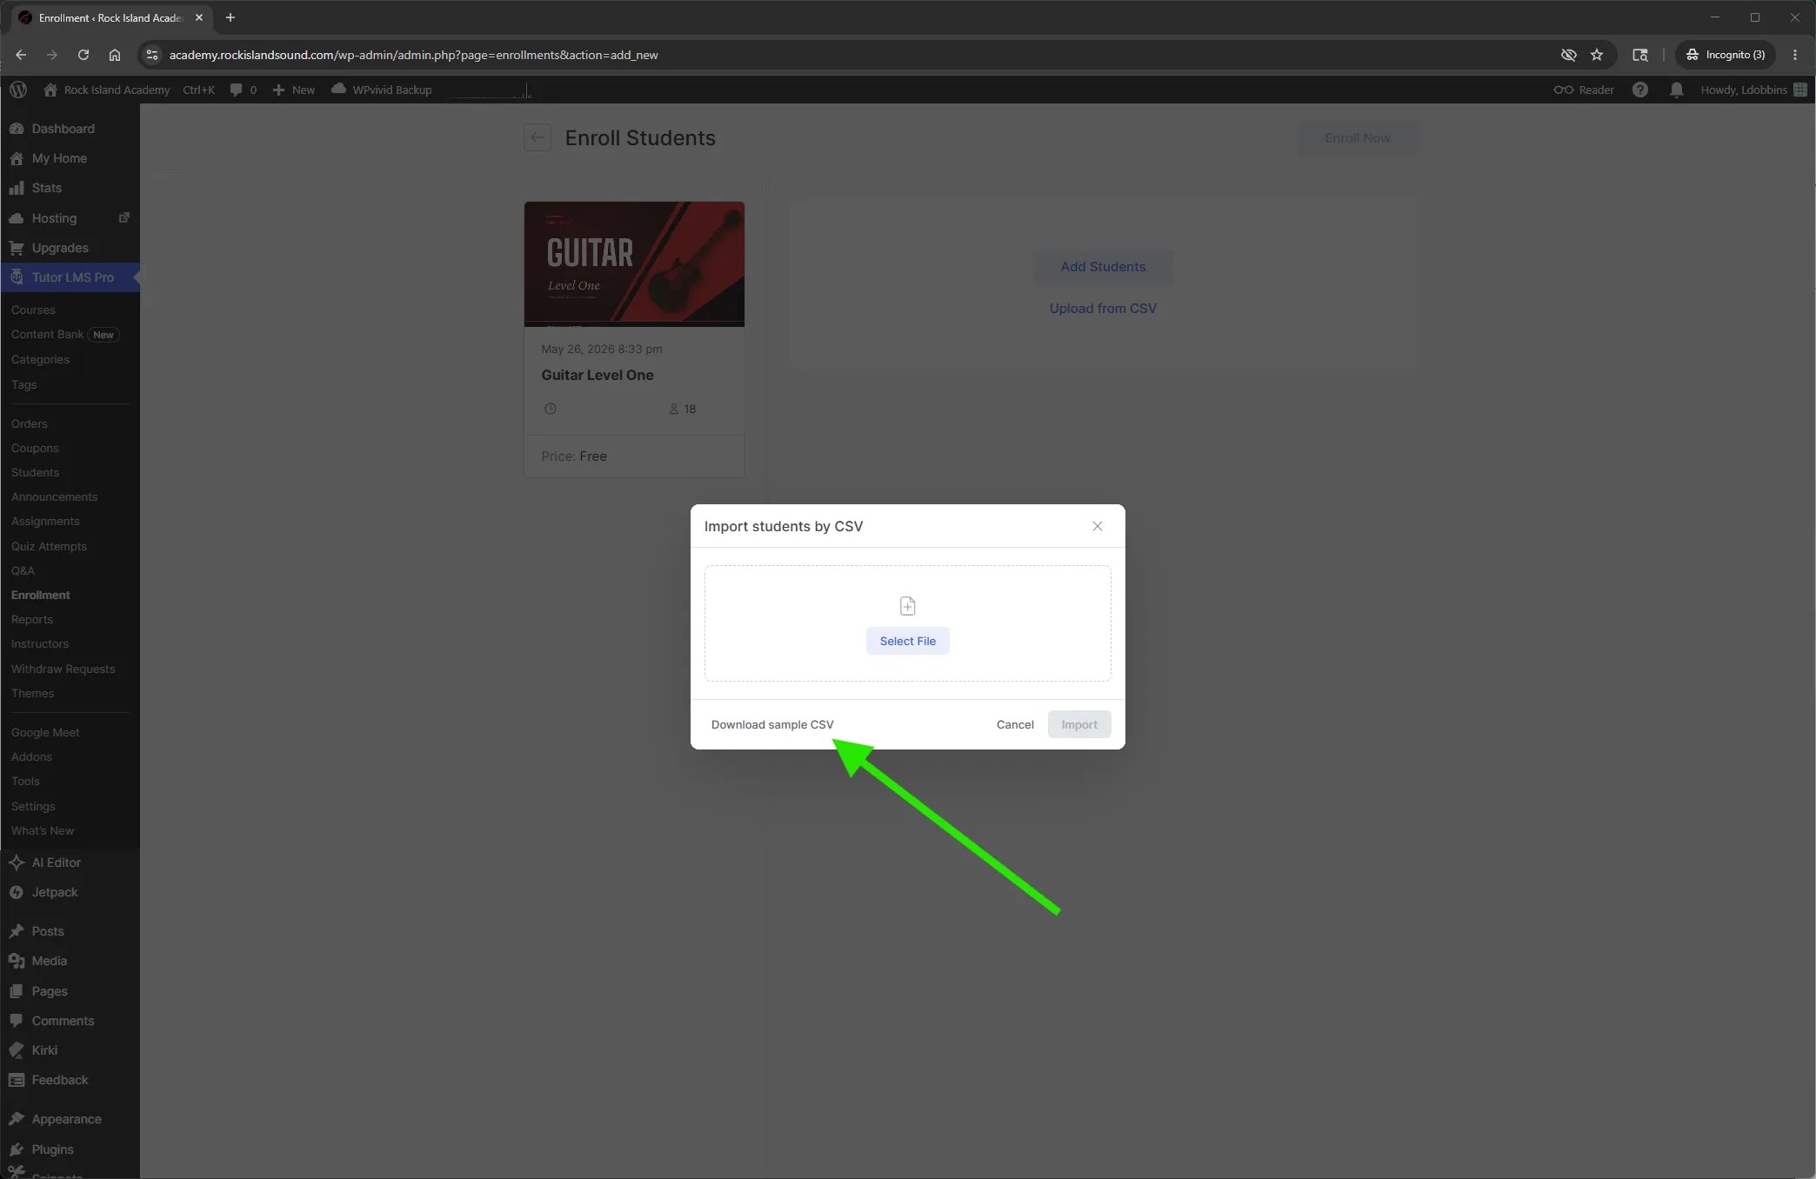The height and width of the screenshot is (1179, 1816).
Task: Click the Add Students button
Action: click(1103, 267)
